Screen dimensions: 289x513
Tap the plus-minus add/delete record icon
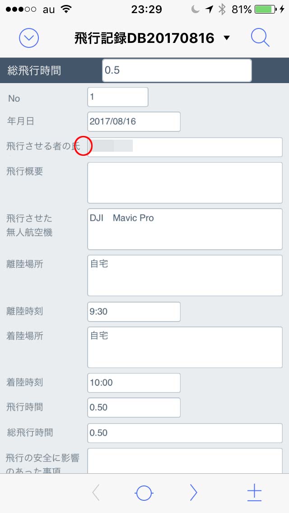[x=254, y=492]
